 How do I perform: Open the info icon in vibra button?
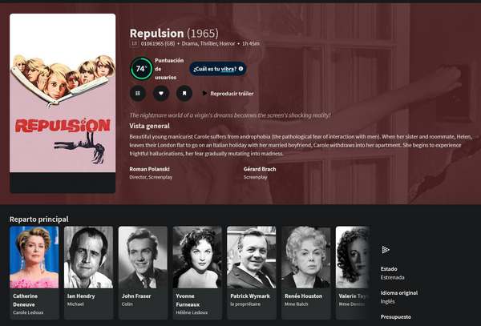[240, 69]
